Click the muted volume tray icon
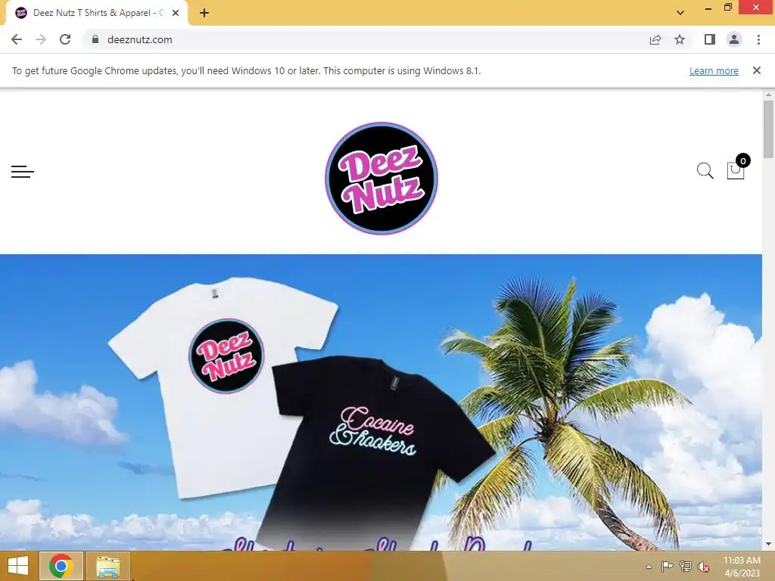The height and width of the screenshot is (581, 775). tap(703, 567)
